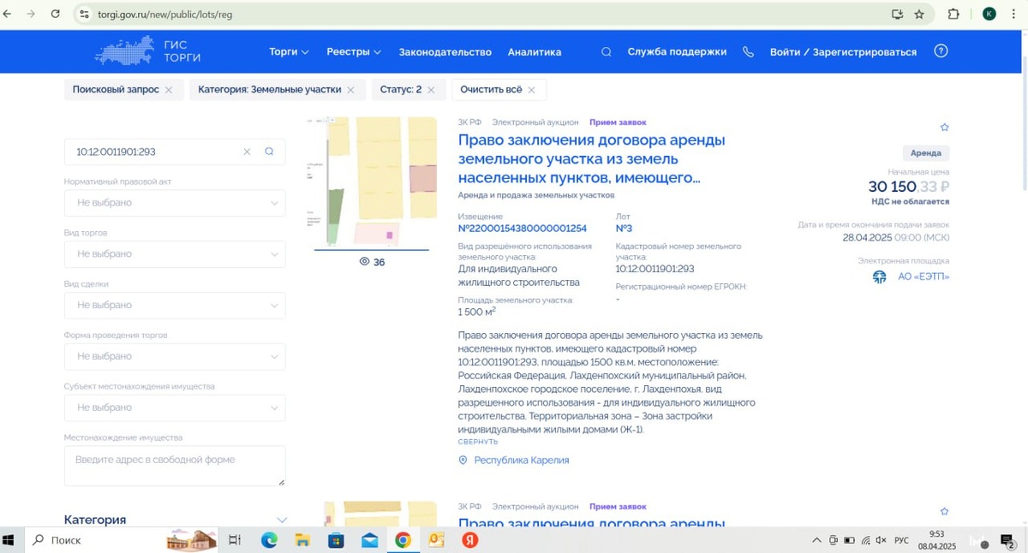Open the Chrome profile avatar K

point(989,14)
